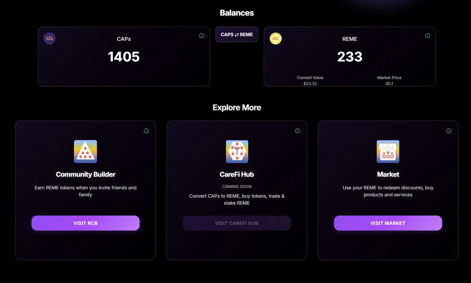This screenshot has height=283, width=471.
Task: Click the disabled VISIT CAREFI HUB button
Action: pos(237,223)
